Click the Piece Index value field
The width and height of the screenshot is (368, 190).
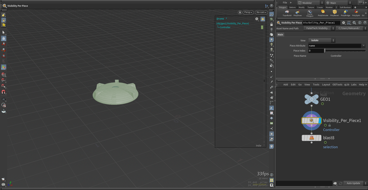(x=316, y=51)
